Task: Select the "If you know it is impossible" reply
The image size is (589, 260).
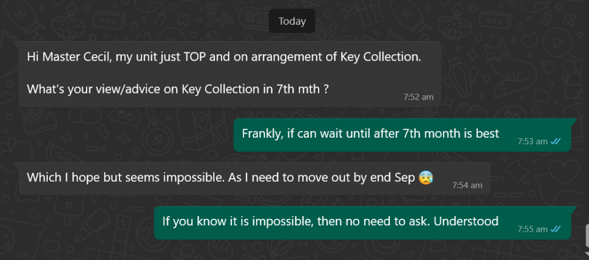Action: (330, 221)
